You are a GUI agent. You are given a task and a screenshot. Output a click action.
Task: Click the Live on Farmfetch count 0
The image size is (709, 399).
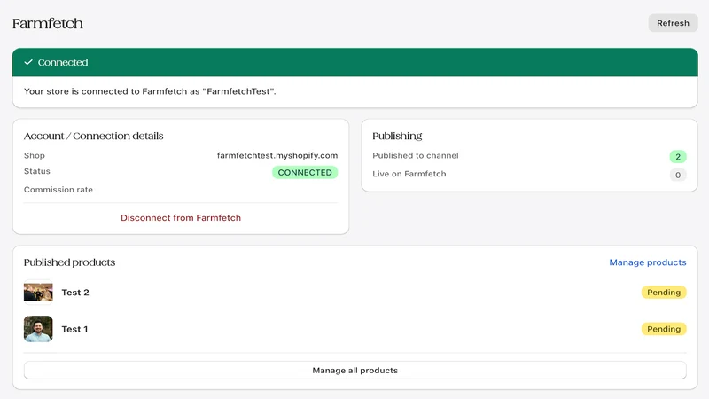pyautogui.click(x=678, y=175)
